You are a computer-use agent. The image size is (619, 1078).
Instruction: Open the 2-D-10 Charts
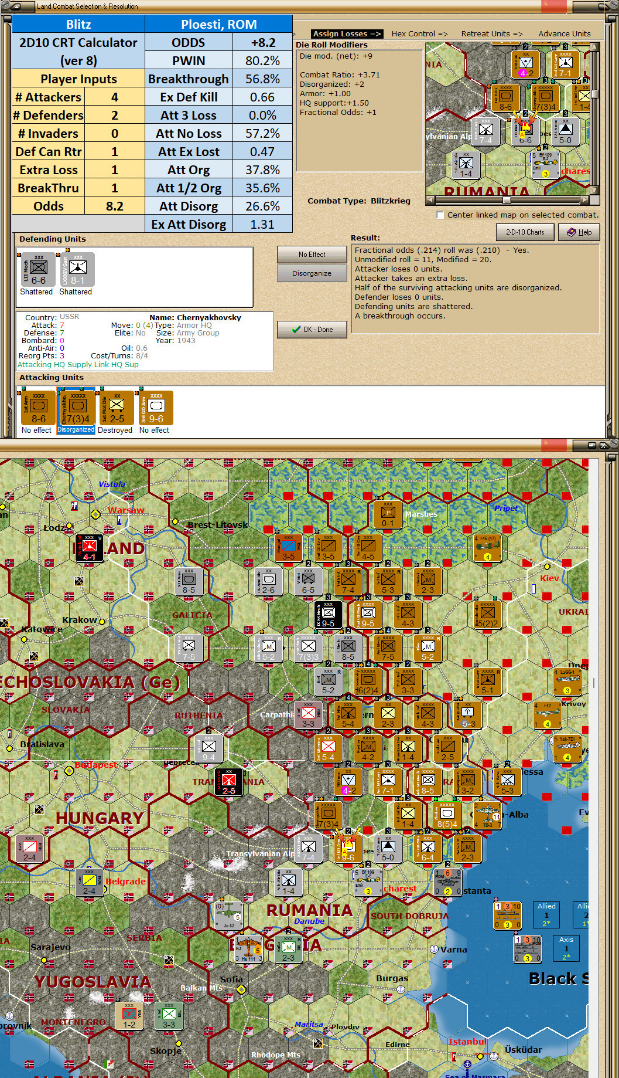pyautogui.click(x=525, y=232)
